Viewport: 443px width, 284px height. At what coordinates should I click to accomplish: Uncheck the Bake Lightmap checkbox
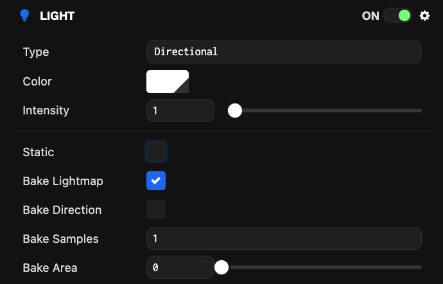[156, 181]
